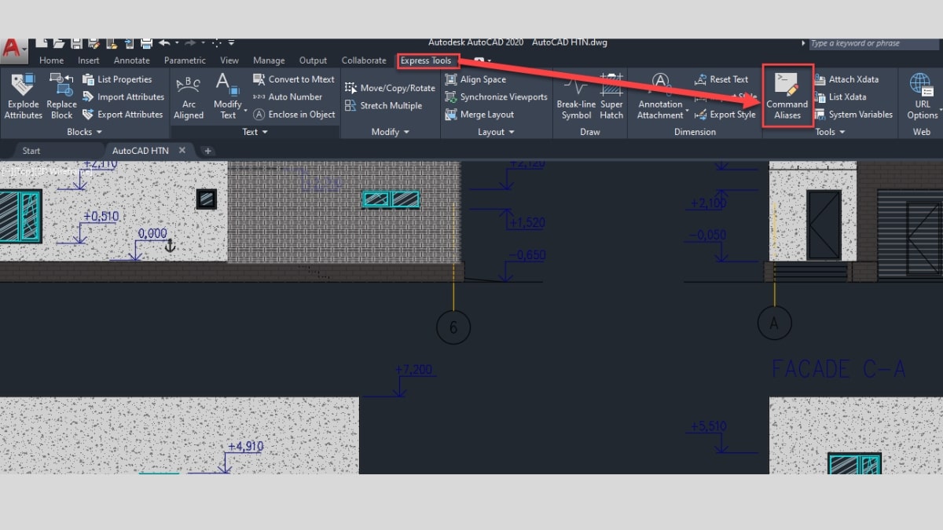Add a new drawing tab with plus
This screenshot has width=943, height=530.
207,151
